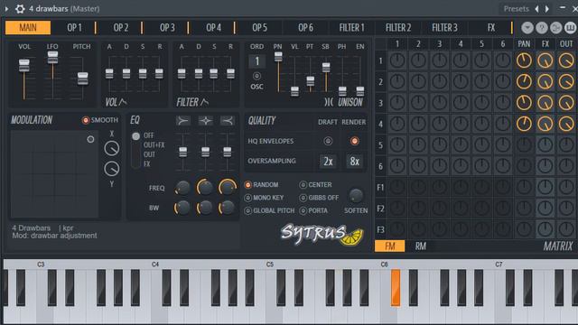Click matrix row 2 FX knob

[545, 82]
